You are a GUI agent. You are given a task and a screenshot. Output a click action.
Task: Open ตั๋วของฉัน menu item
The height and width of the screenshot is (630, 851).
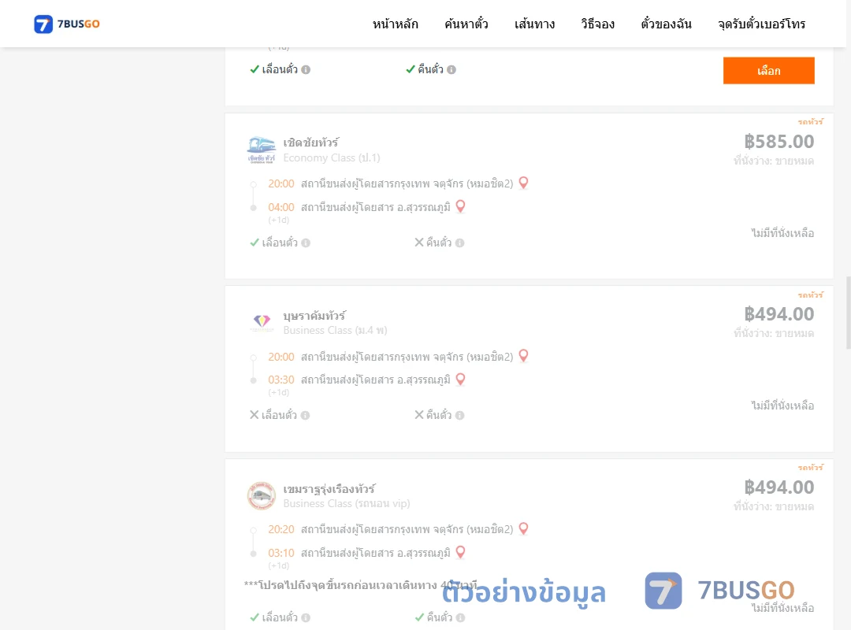(666, 24)
